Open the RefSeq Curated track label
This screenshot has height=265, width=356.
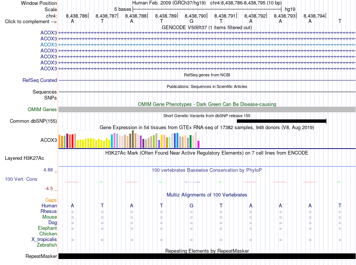pyautogui.click(x=39, y=80)
